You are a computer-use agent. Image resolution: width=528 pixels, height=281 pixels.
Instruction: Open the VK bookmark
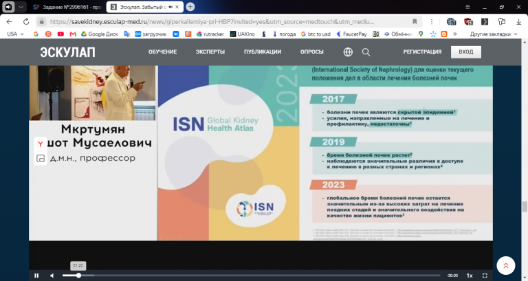(176, 34)
